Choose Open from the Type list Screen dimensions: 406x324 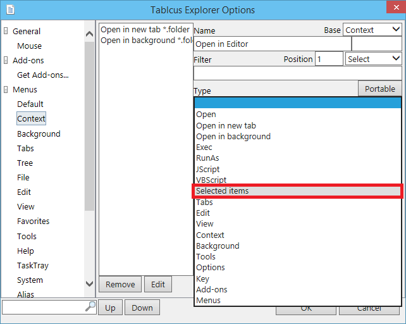tap(298, 115)
